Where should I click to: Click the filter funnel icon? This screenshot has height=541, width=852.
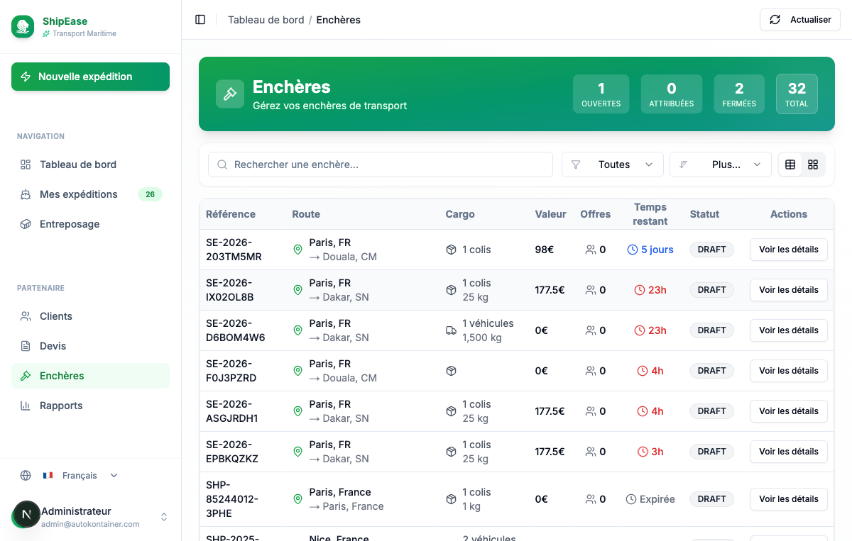point(576,164)
